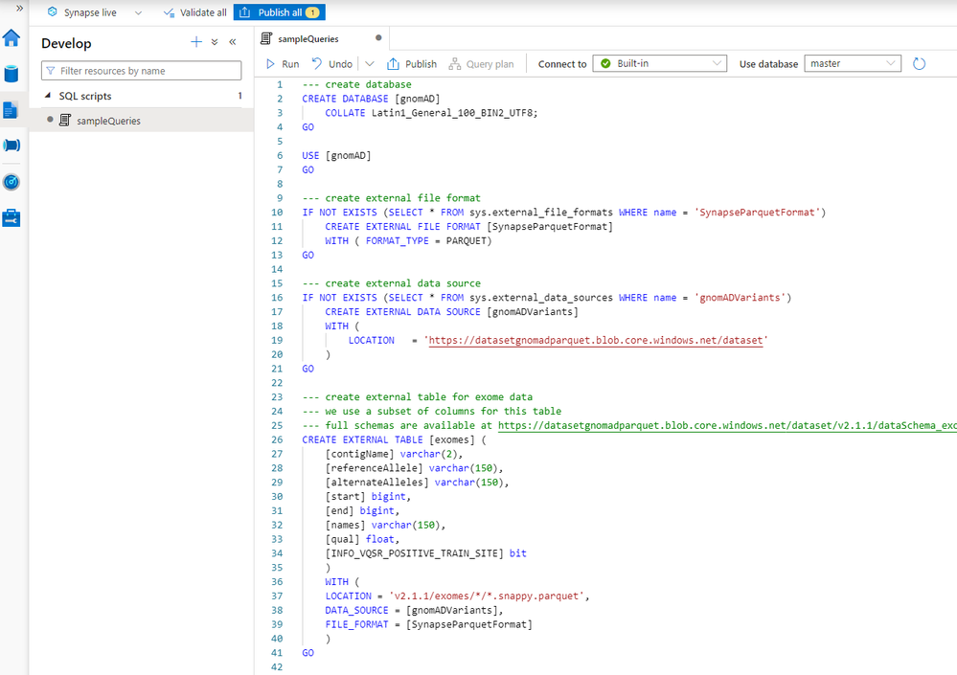Click Publish all button

click(280, 12)
